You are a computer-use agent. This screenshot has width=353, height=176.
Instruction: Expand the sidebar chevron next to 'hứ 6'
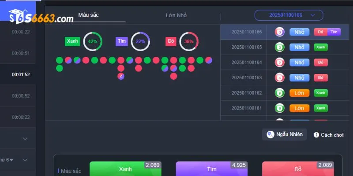pyautogui.click(x=25, y=160)
